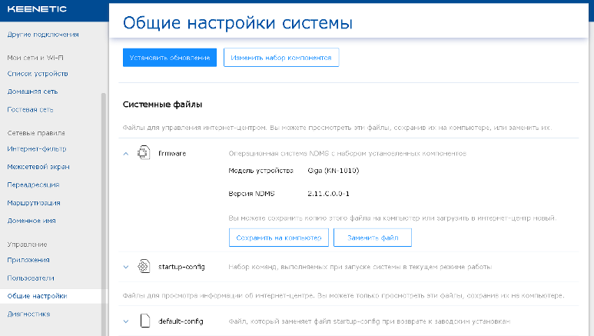The width and height of the screenshot is (594, 336).
Task: Open Интернет-фильтр page
Action: pyautogui.click(x=37, y=148)
